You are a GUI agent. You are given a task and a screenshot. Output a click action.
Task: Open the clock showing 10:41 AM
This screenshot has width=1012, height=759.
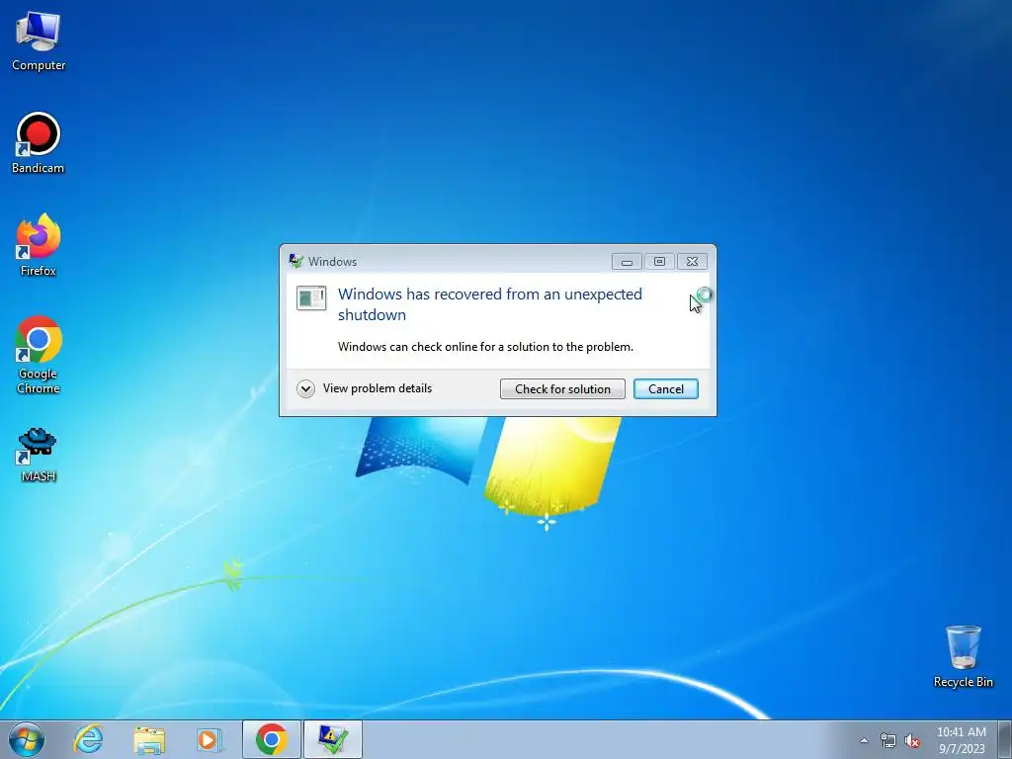[961, 740]
